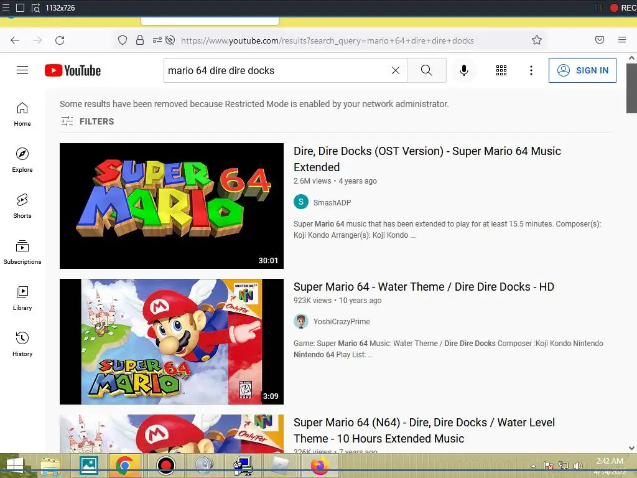This screenshot has width=637, height=478.
Task: Click the Restricted Mode notice text
Action: pyautogui.click(x=254, y=104)
